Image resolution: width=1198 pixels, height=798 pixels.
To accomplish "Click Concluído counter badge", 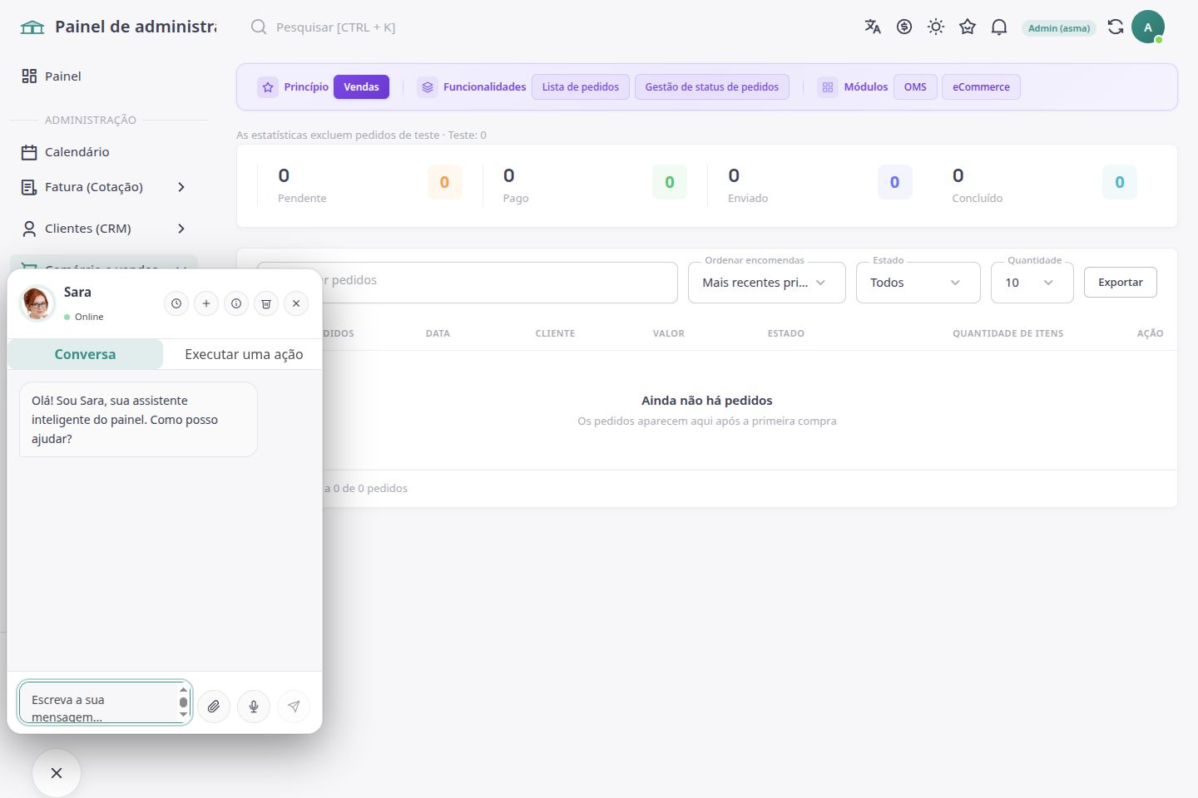I will click(x=1119, y=182).
